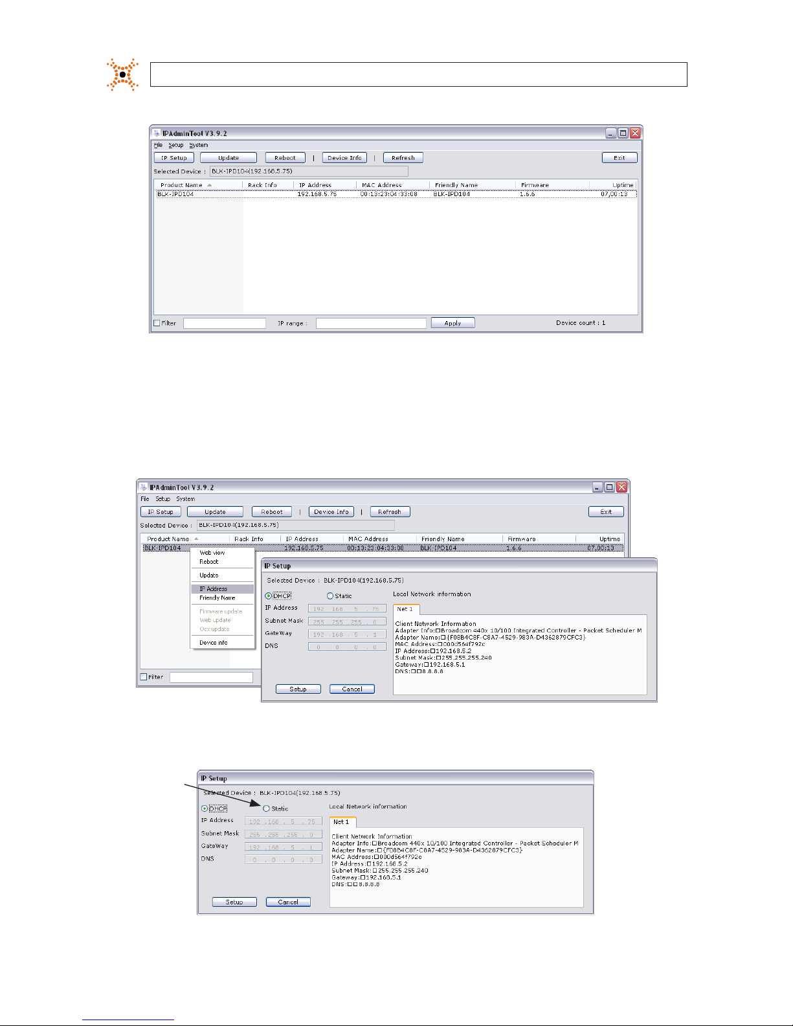Sort by Rack Info column in upper window
The height and width of the screenshot is (1026, 793).
click(x=262, y=185)
